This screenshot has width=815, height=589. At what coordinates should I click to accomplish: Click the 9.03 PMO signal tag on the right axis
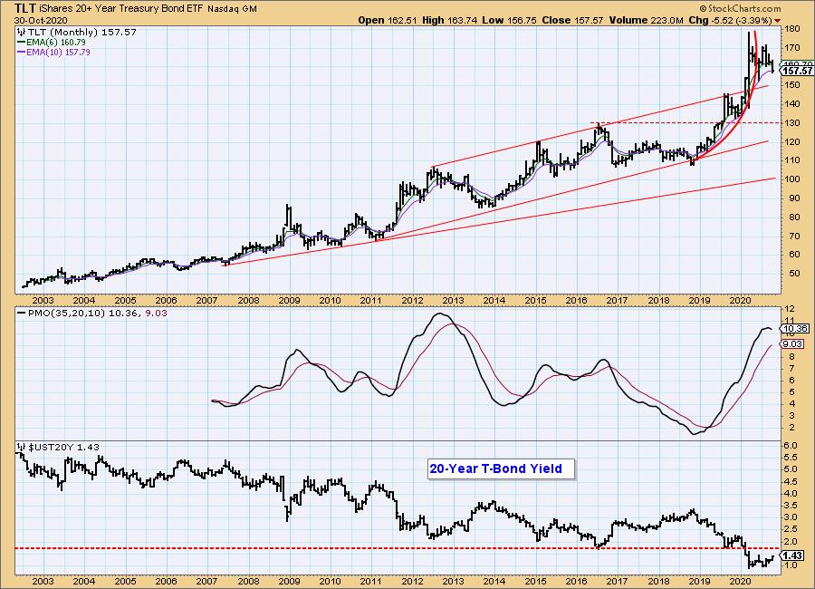(x=792, y=344)
